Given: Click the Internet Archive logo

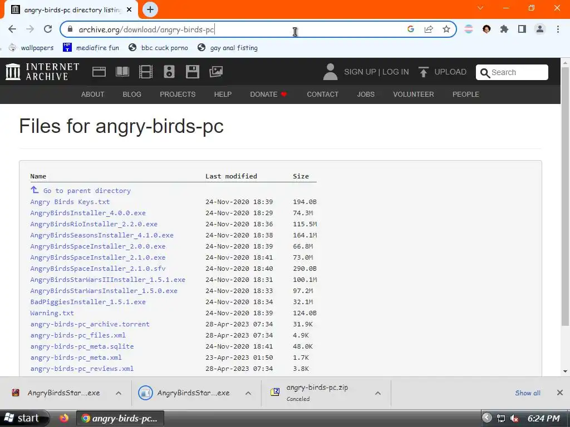Looking at the screenshot, I should click(42, 72).
